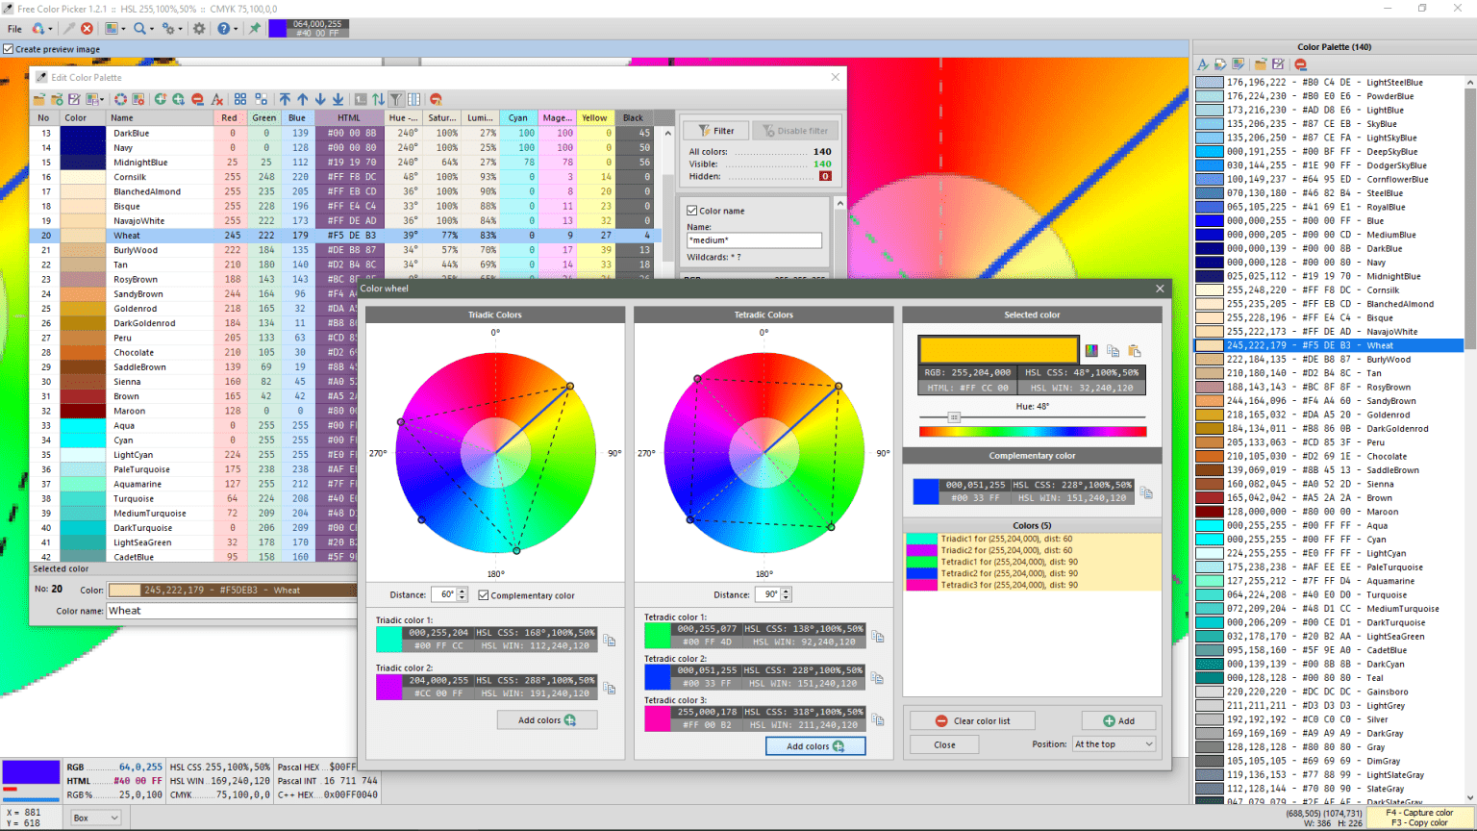Copy the complementary color values
The height and width of the screenshot is (831, 1477).
pos(1146,492)
